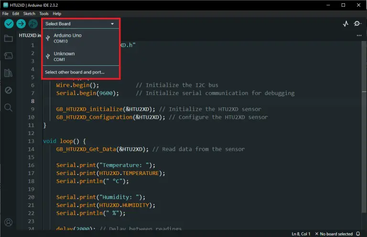Image resolution: width=367 pixels, height=237 pixels.
Task: Click the Upload arrow button
Action: [x=21, y=23]
